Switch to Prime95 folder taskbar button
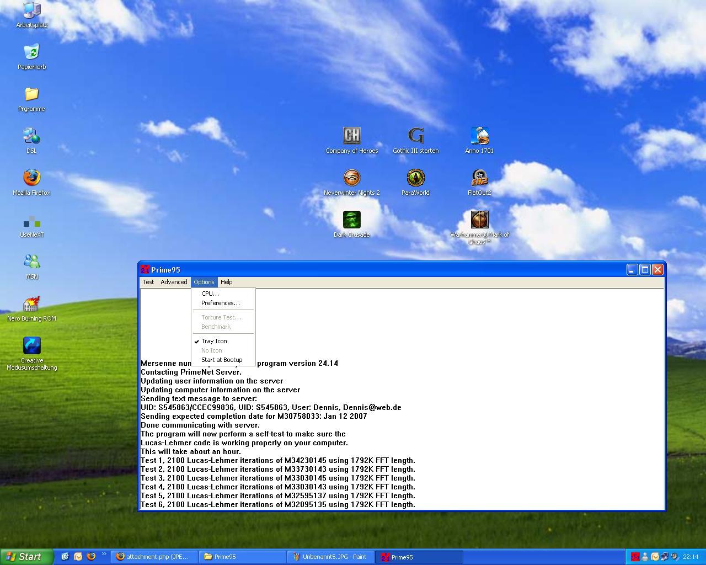Screen dimensions: 706x565 [242, 557]
